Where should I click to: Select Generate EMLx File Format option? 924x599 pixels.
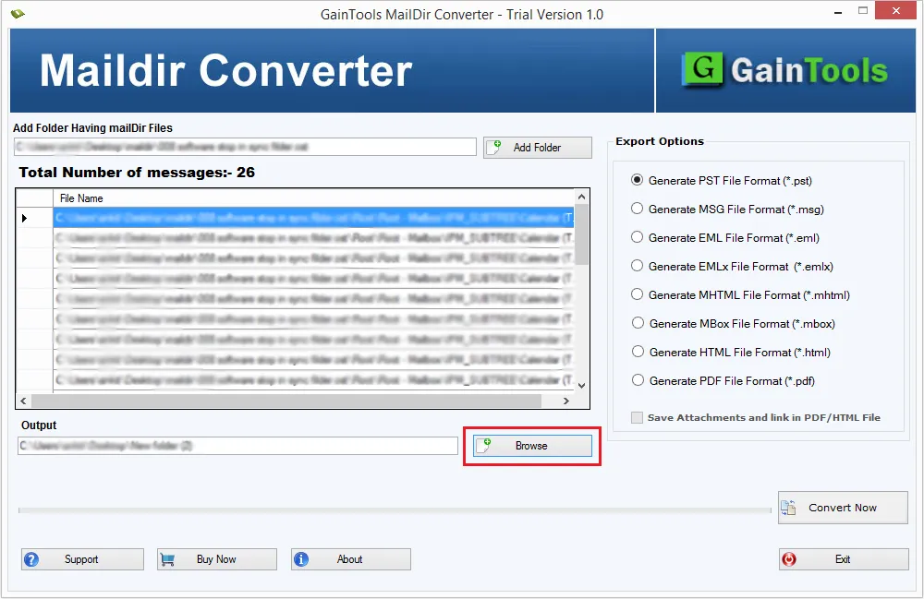732,267
